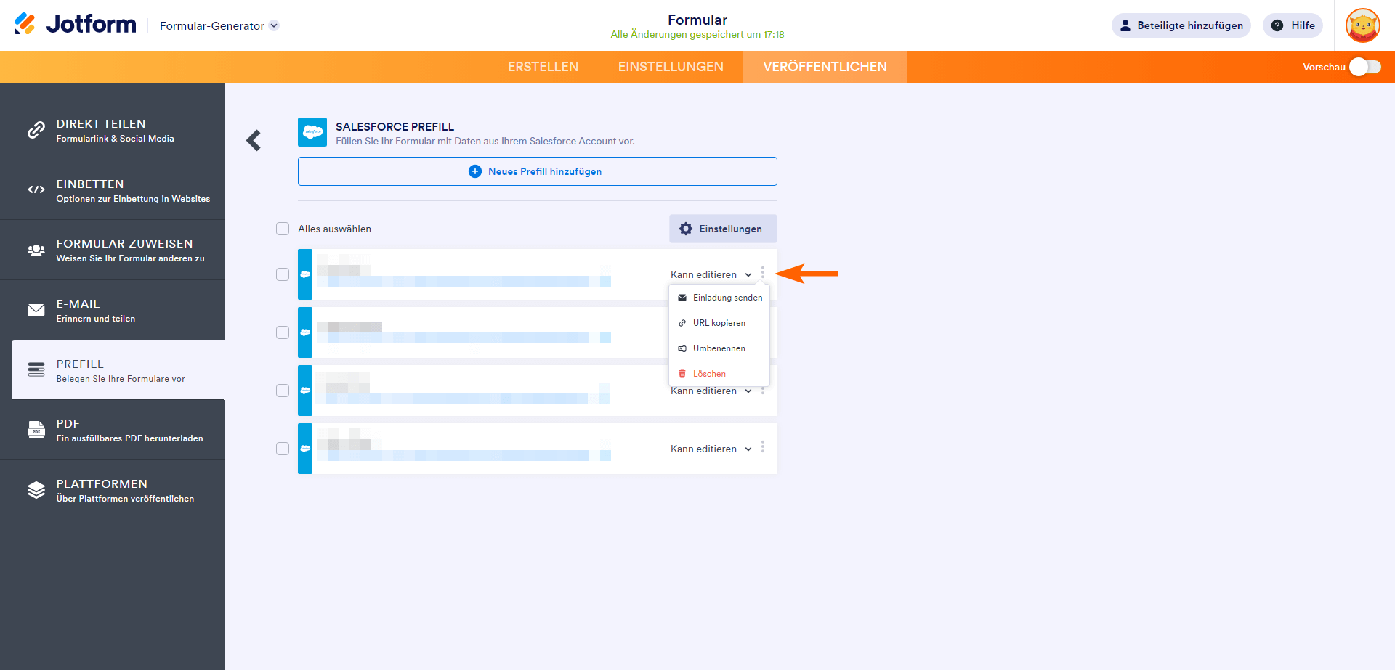Viewport: 1395px width, 670px height.
Task: Expand the Formular-Generator dropdown
Action: 274,25
